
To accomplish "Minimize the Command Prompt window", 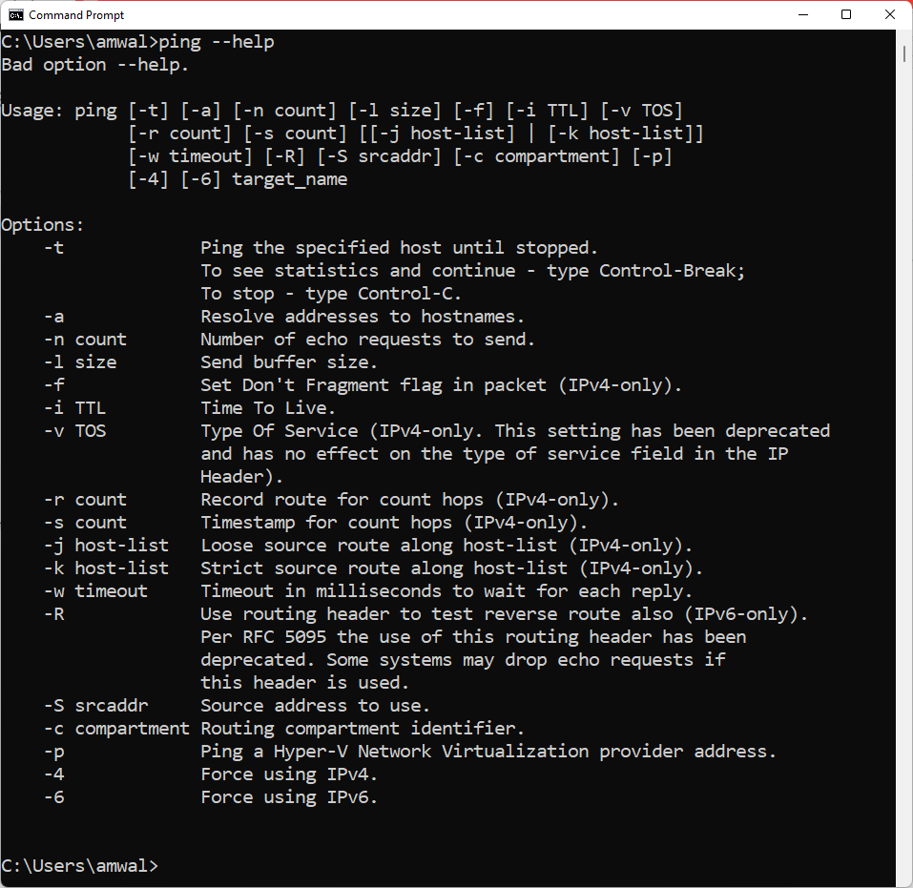I will pos(802,15).
